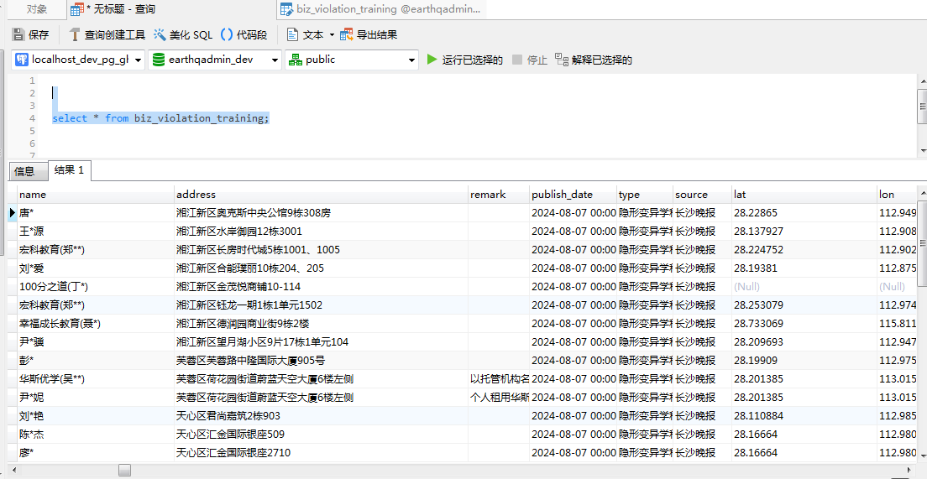
Task: Click the horizontal scrollbar thumb in results
Action: (x=124, y=470)
